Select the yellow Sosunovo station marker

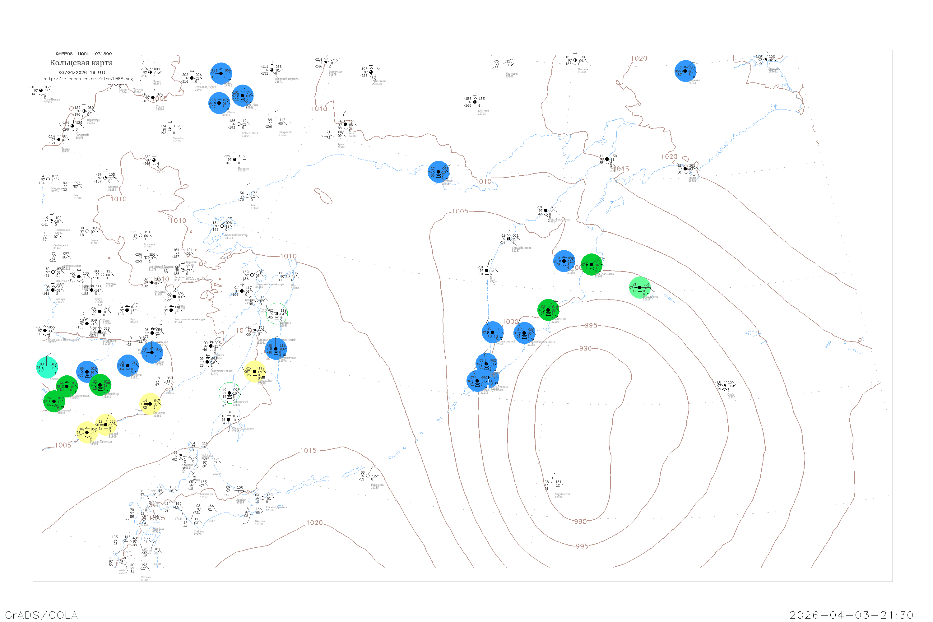[150, 404]
